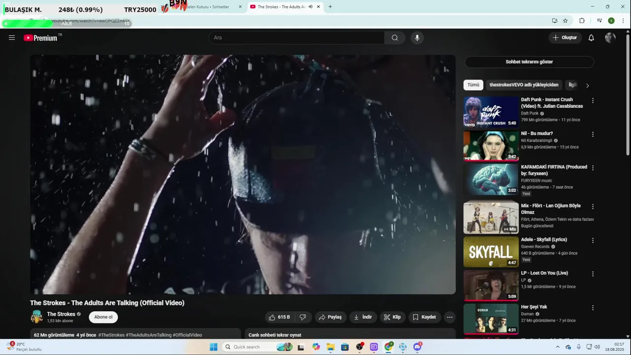Select thestrokesVEVO adlı yükleyiciden chip
631x355 pixels.
tap(524, 85)
